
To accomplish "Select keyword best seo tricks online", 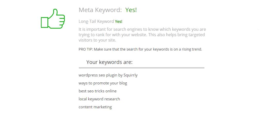I will pos(98,91).
